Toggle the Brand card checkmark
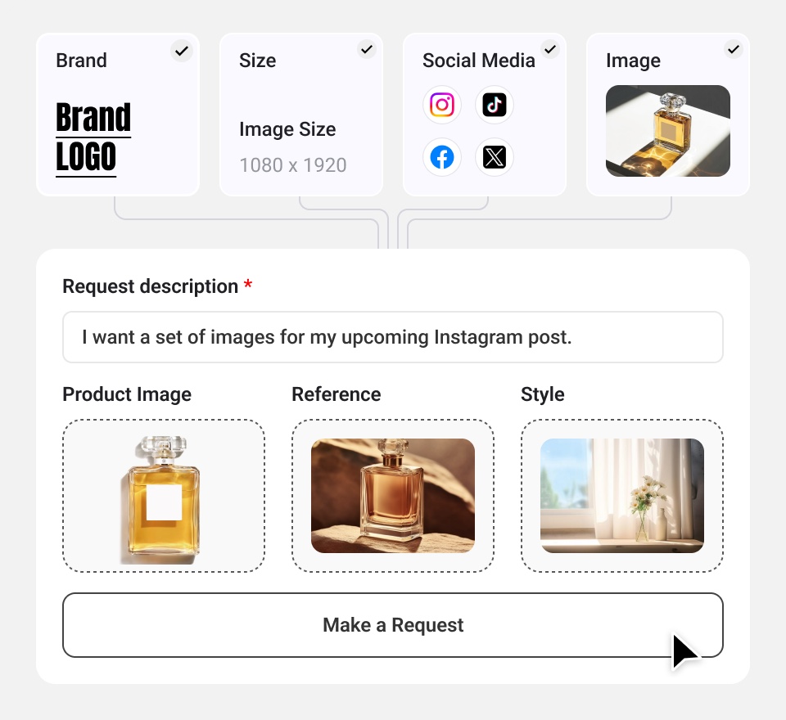786x720 pixels. click(x=182, y=51)
